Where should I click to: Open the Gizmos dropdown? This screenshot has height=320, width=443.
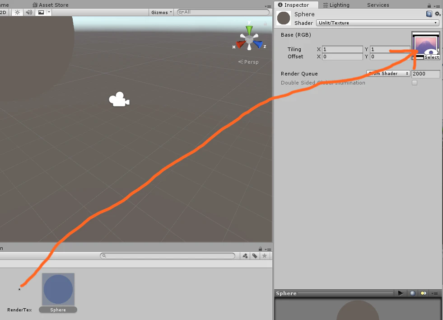pyautogui.click(x=161, y=13)
